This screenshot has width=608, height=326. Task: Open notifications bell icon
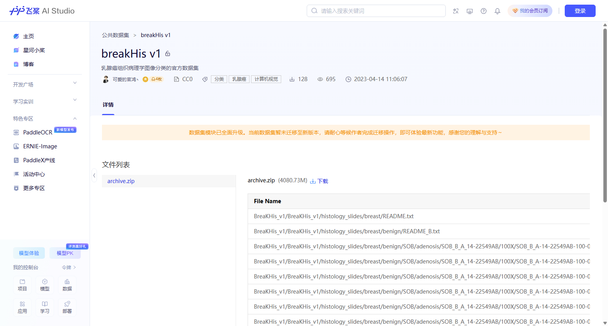click(498, 11)
